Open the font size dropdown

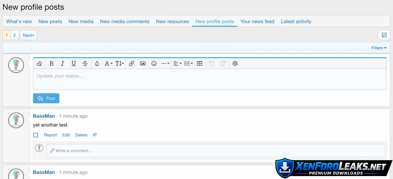coord(120,64)
